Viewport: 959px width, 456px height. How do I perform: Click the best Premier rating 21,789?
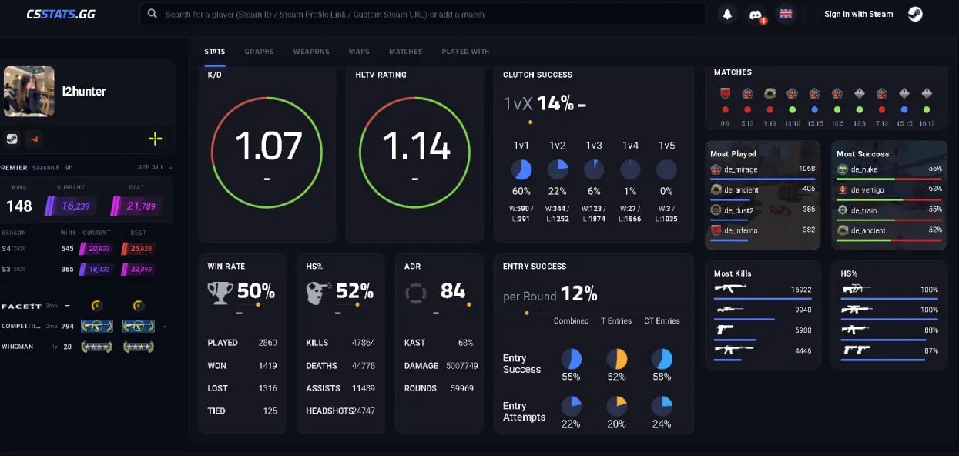pyautogui.click(x=136, y=206)
